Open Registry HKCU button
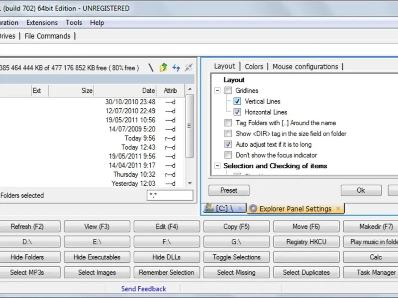Viewport: 398px width, 298px height. [x=306, y=242]
